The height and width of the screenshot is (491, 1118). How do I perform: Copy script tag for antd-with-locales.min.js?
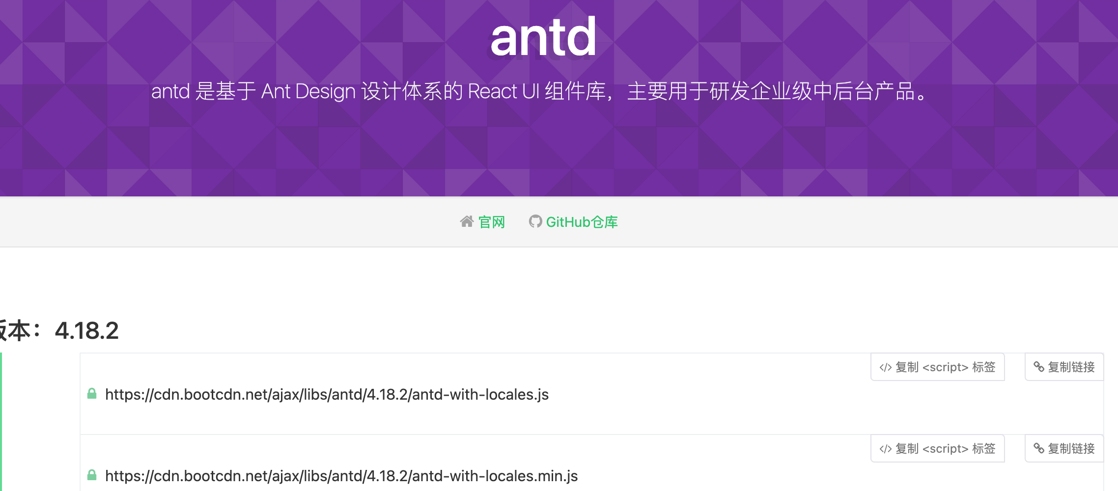pos(938,448)
